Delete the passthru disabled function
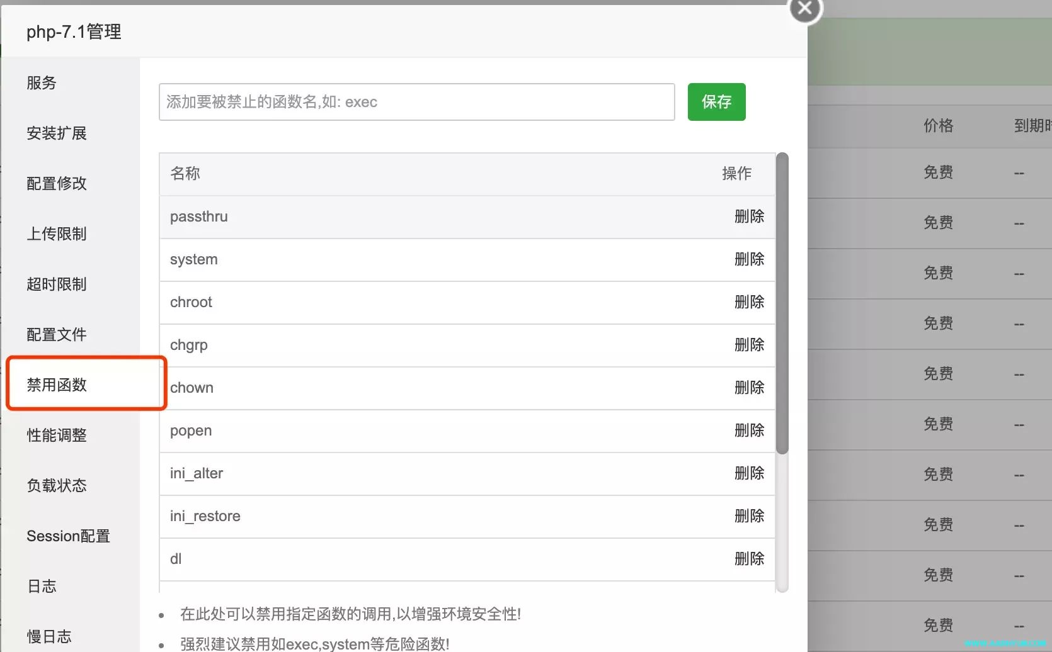 (749, 216)
